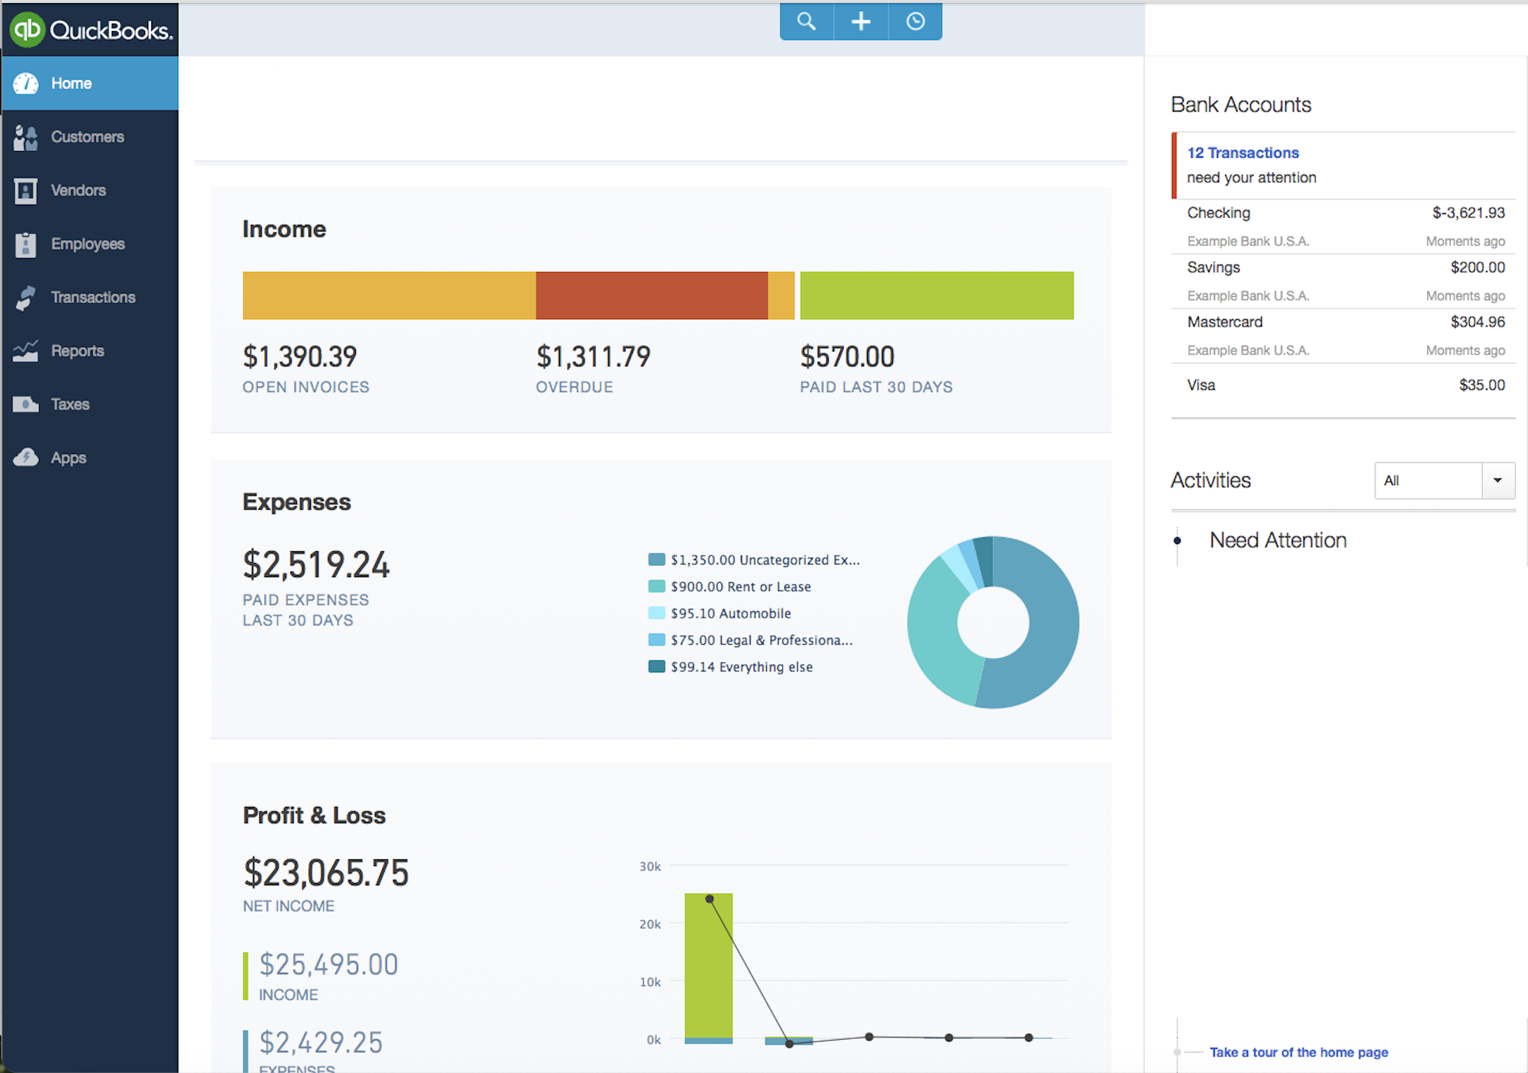Click the expenses donut chart

coord(992,622)
